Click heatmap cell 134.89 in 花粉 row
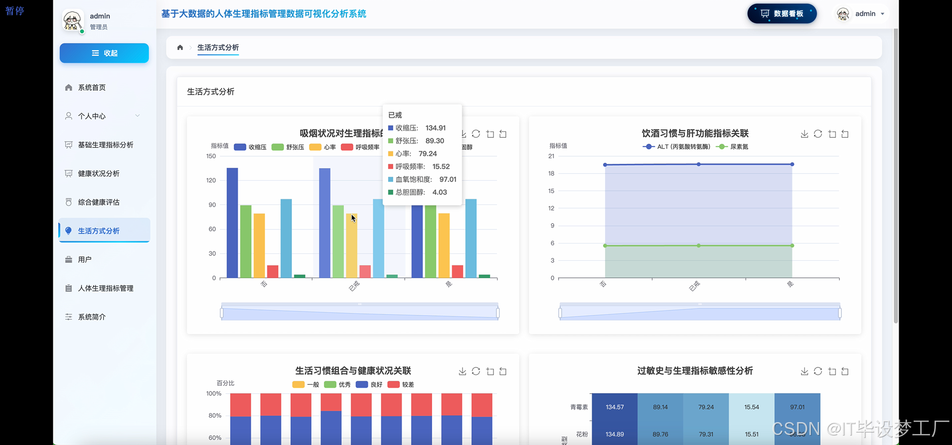The height and width of the screenshot is (445, 952). click(x=615, y=433)
